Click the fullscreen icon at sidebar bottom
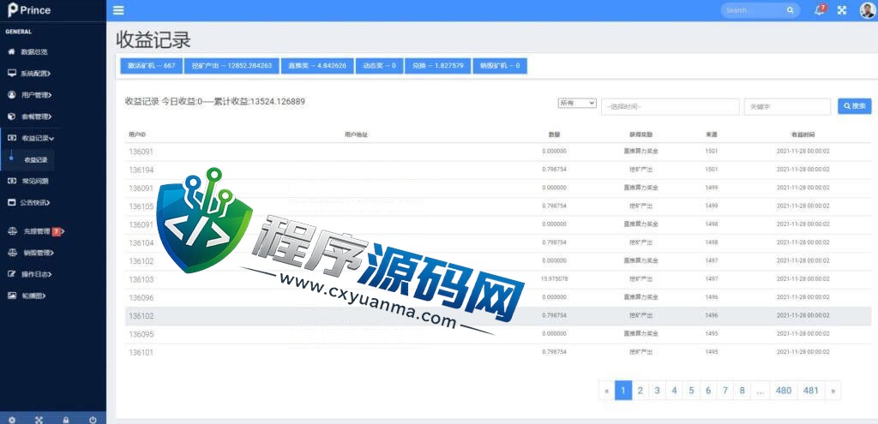The height and width of the screenshot is (424, 878). pyautogui.click(x=39, y=419)
